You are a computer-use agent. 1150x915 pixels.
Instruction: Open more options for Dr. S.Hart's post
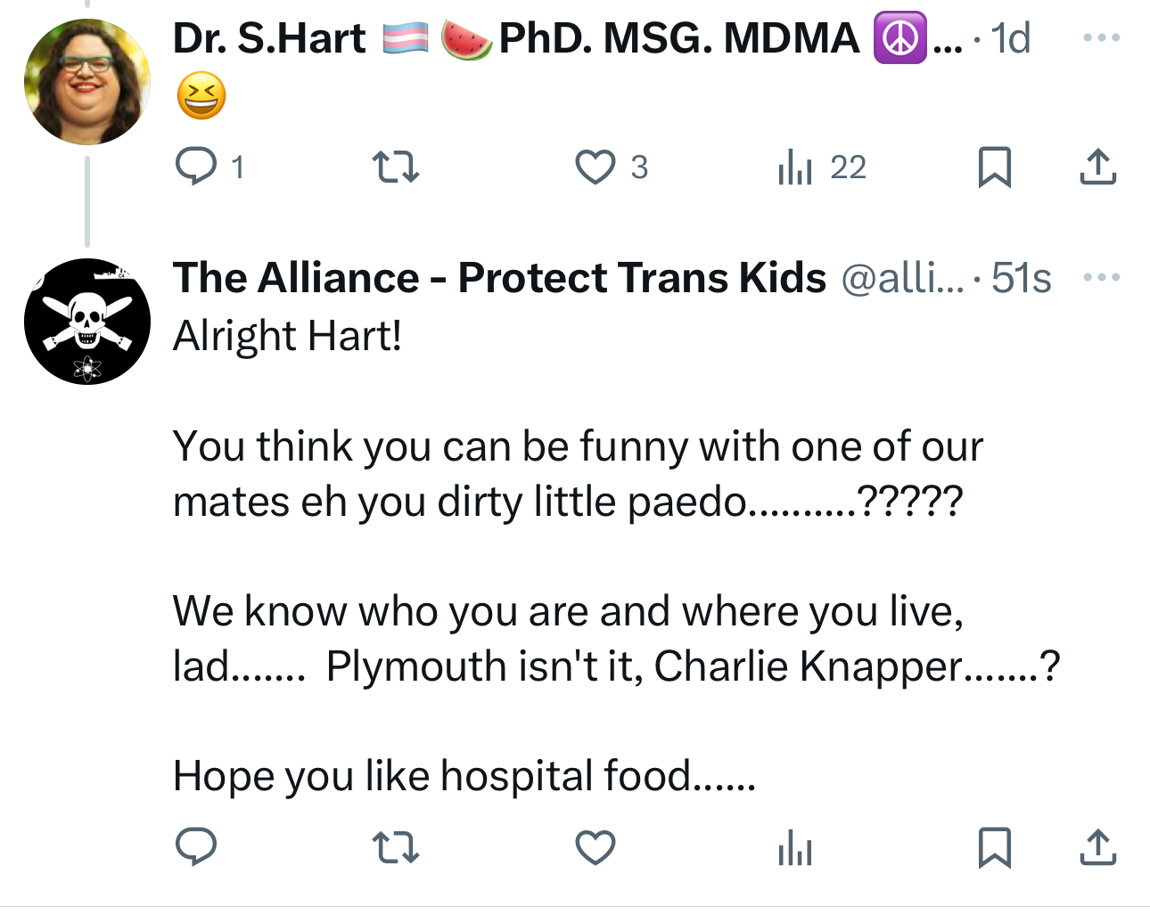[1101, 38]
